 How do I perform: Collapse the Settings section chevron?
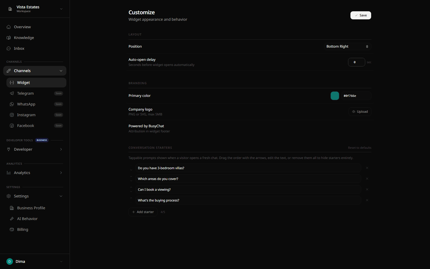[61, 196]
